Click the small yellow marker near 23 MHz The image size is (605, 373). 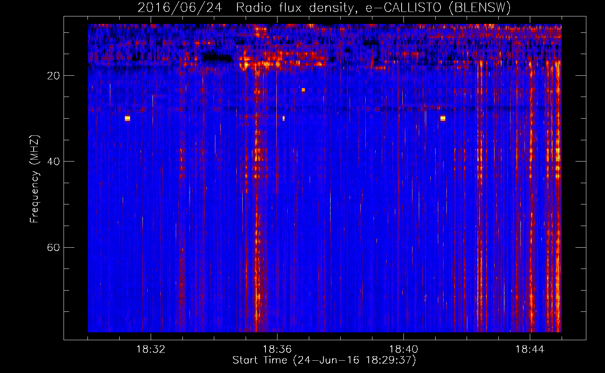tap(303, 90)
